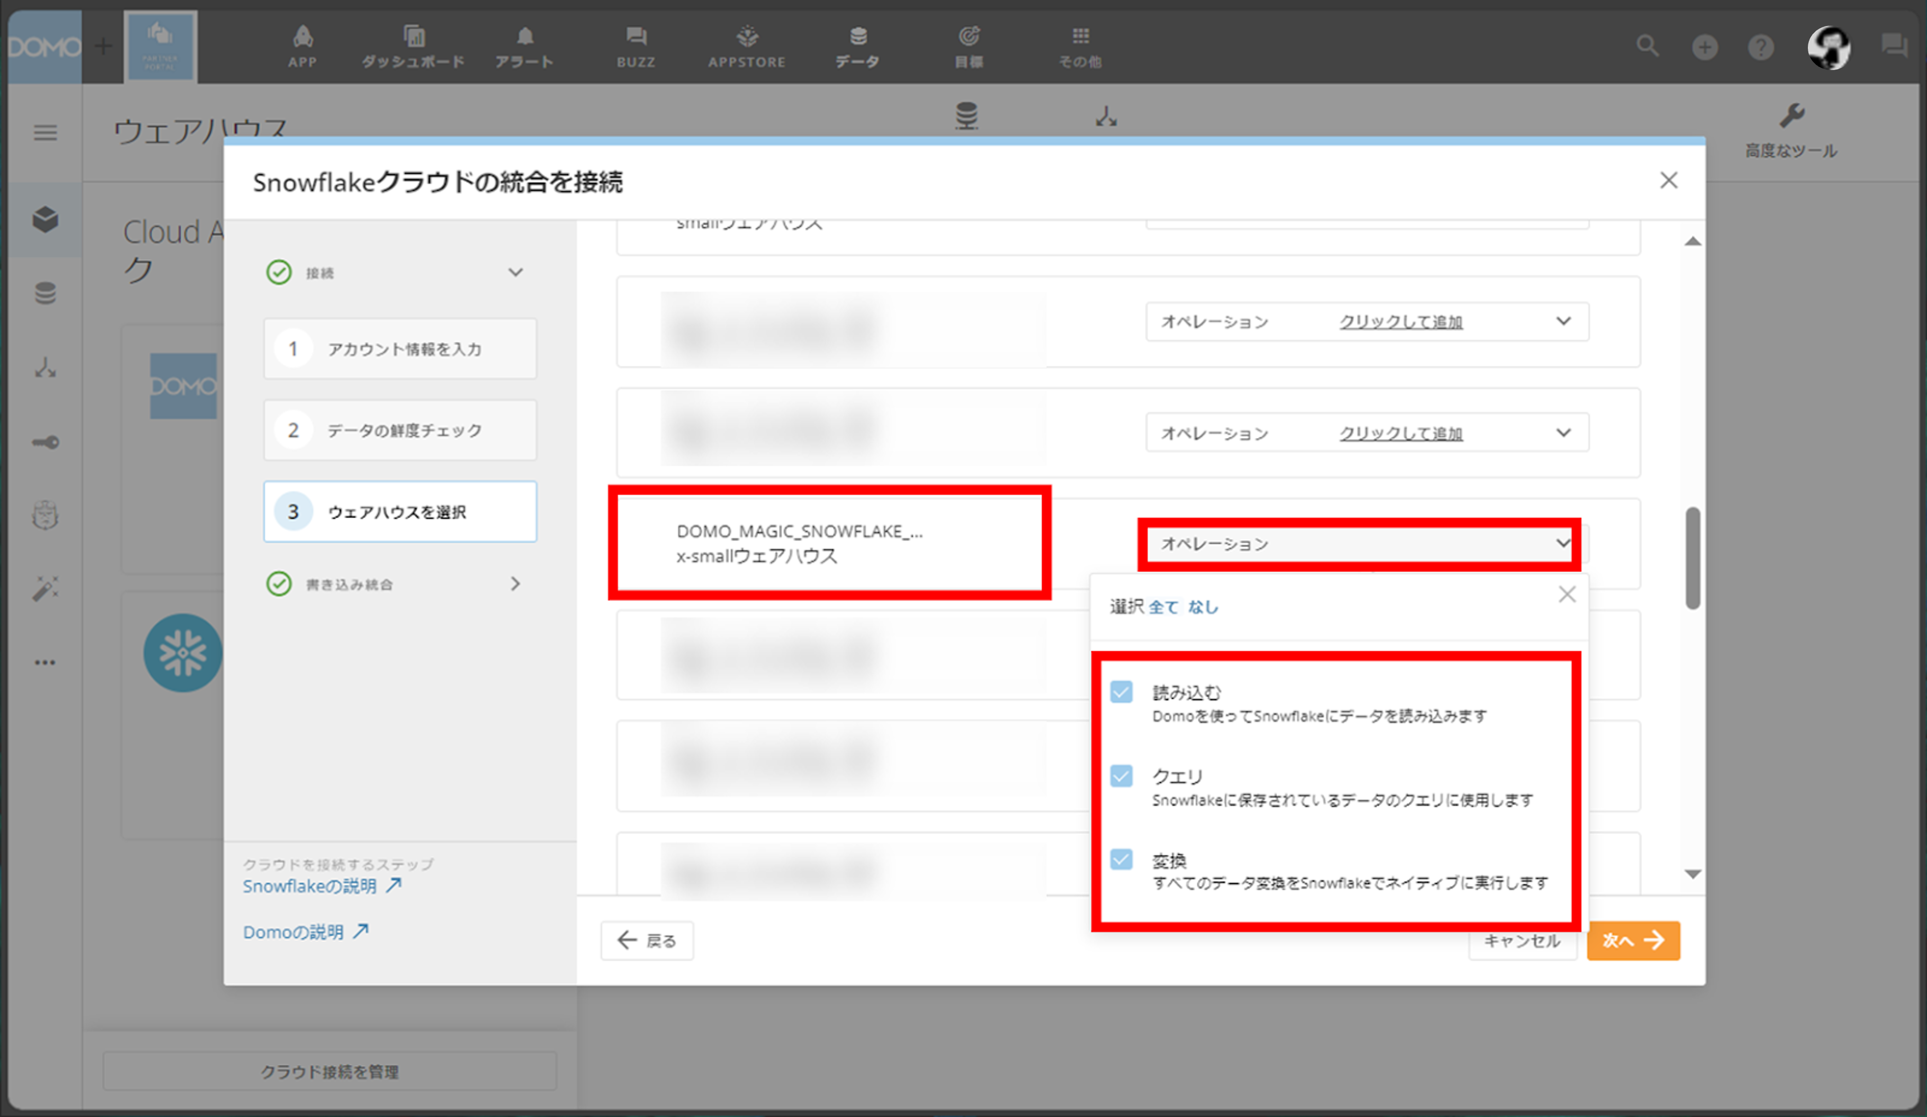Uncheck the 変換 checkbox
The image size is (1927, 1117).
tap(1121, 859)
